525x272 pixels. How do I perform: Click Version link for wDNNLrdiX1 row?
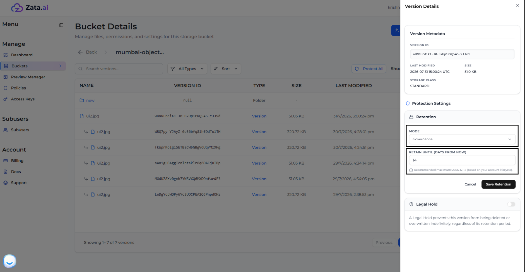pos(259,116)
